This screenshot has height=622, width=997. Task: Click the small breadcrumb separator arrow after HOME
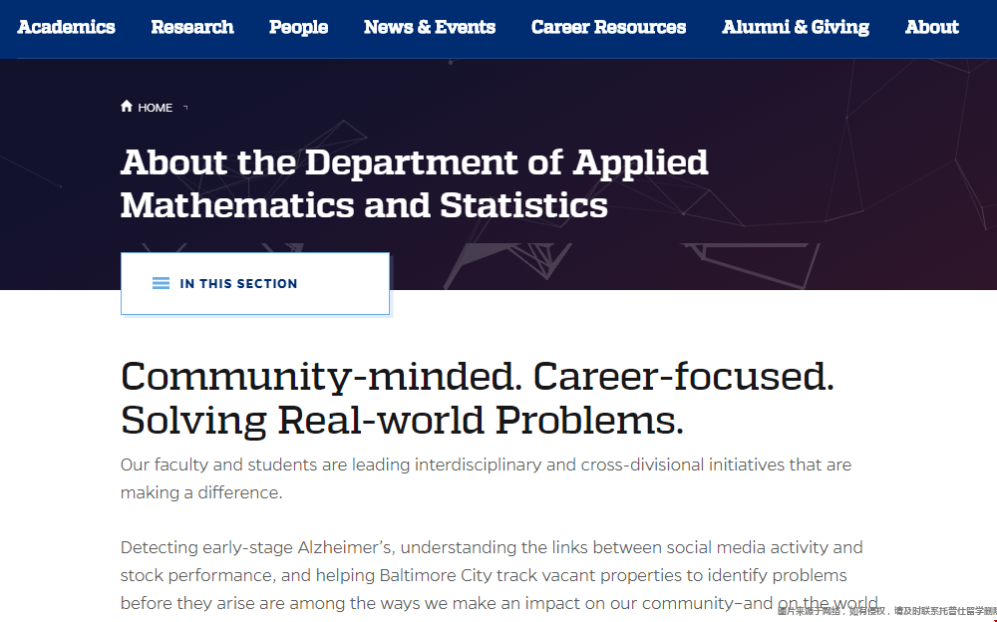[185, 108]
